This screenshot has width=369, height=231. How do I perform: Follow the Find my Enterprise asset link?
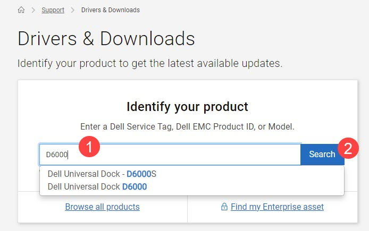277,207
